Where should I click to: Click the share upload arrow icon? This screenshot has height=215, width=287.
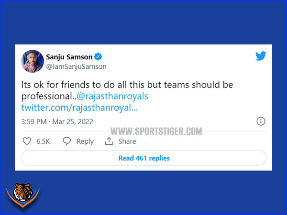pyautogui.click(x=109, y=141)
